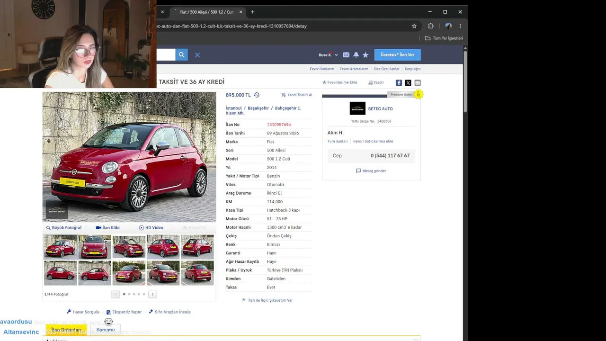Image resolution: width=606 pixels, height=341 pixels.
Task: Open Favori İlanlarım link
Action: click(x=322, y=69)
